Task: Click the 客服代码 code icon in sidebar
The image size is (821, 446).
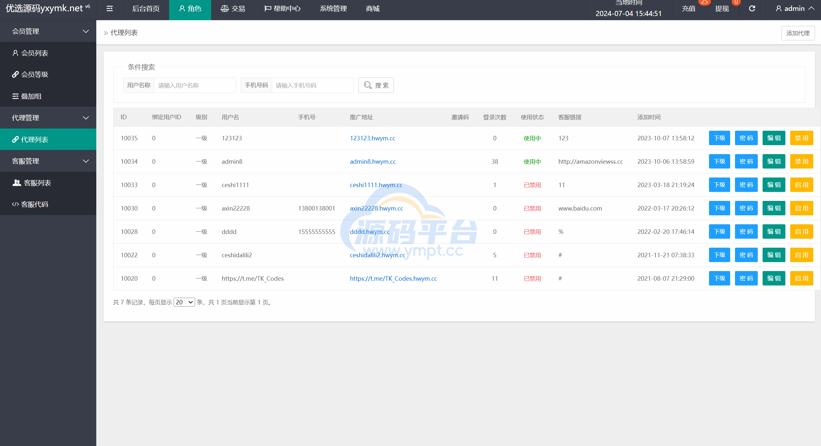Action: (x=15, y=204)
